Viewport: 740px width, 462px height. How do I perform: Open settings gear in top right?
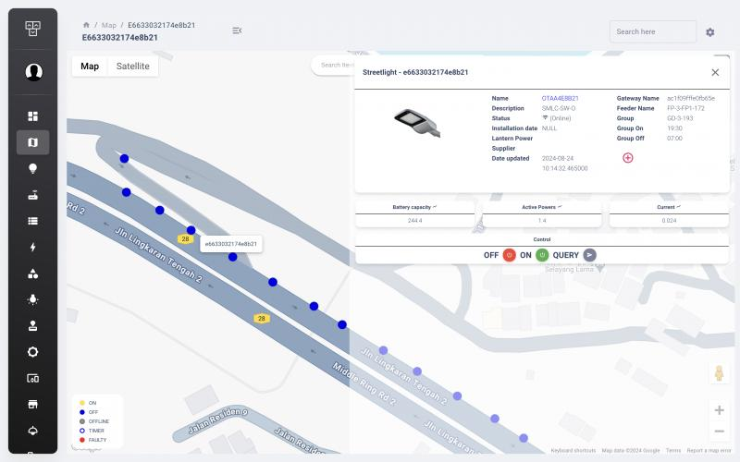710,32
